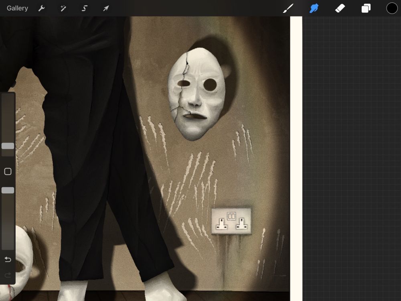Screen dimensions: 401x301
Task: Click the brush opacity slider handle
Action: (x=8, y=190)
